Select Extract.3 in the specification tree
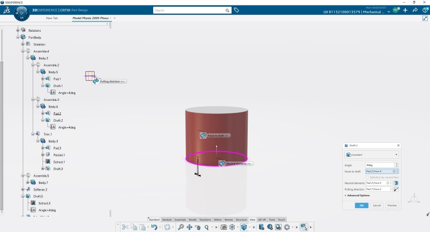 click(44, 203)
